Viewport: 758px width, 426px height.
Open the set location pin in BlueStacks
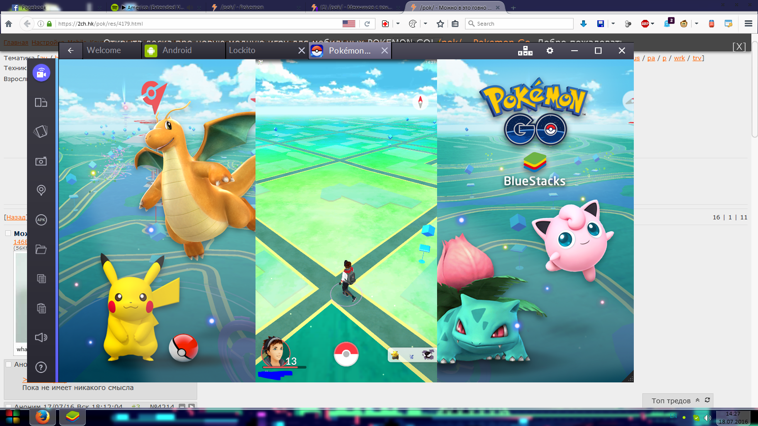tap(41, 190)
